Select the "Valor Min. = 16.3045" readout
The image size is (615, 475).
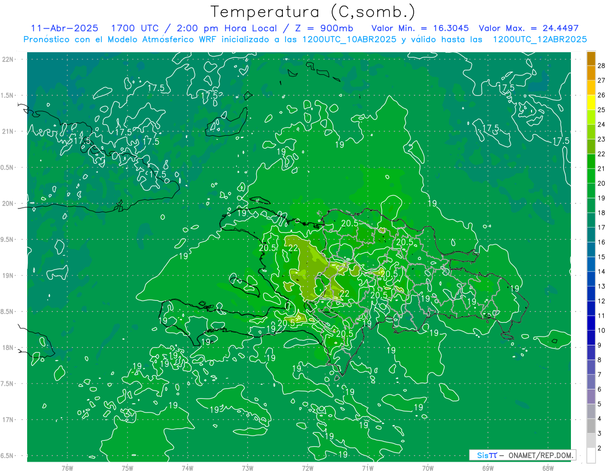click(420, 28)
